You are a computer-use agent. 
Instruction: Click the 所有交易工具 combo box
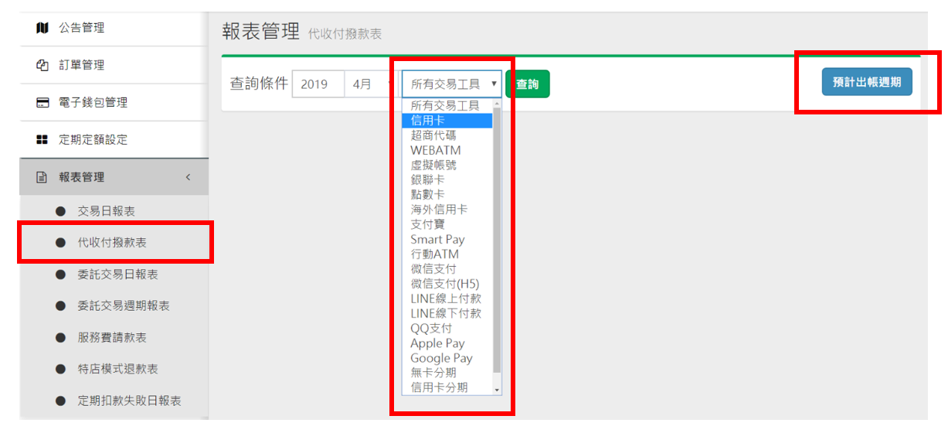(x=452, y=84)
